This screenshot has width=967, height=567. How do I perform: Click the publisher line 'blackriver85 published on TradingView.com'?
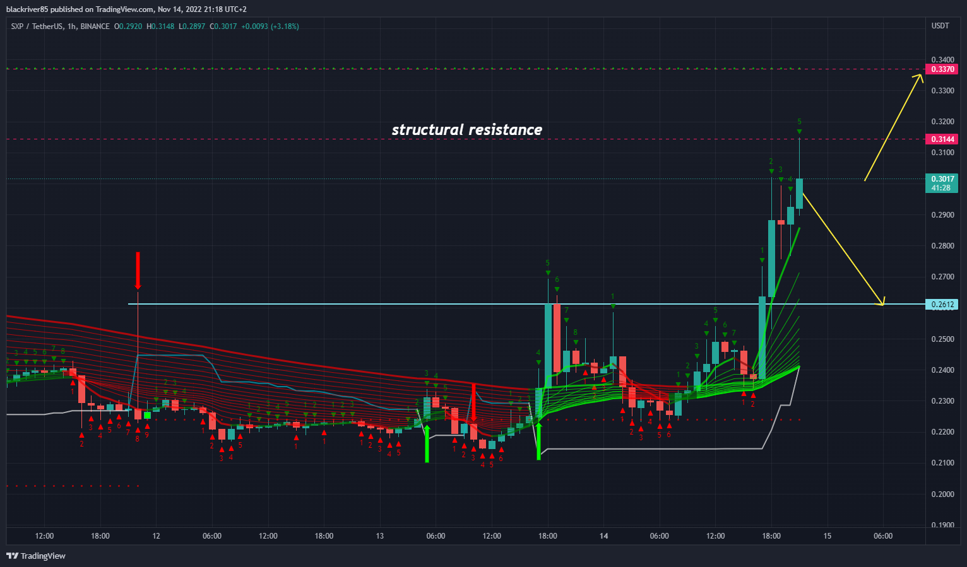(80, 9)
